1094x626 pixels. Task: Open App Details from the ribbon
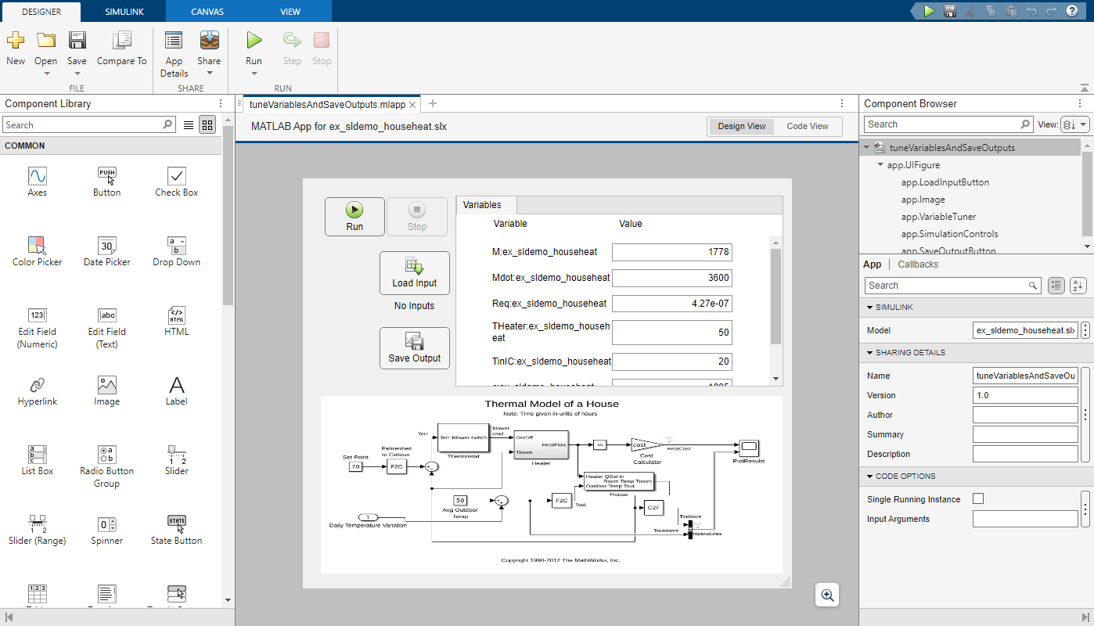174,53
